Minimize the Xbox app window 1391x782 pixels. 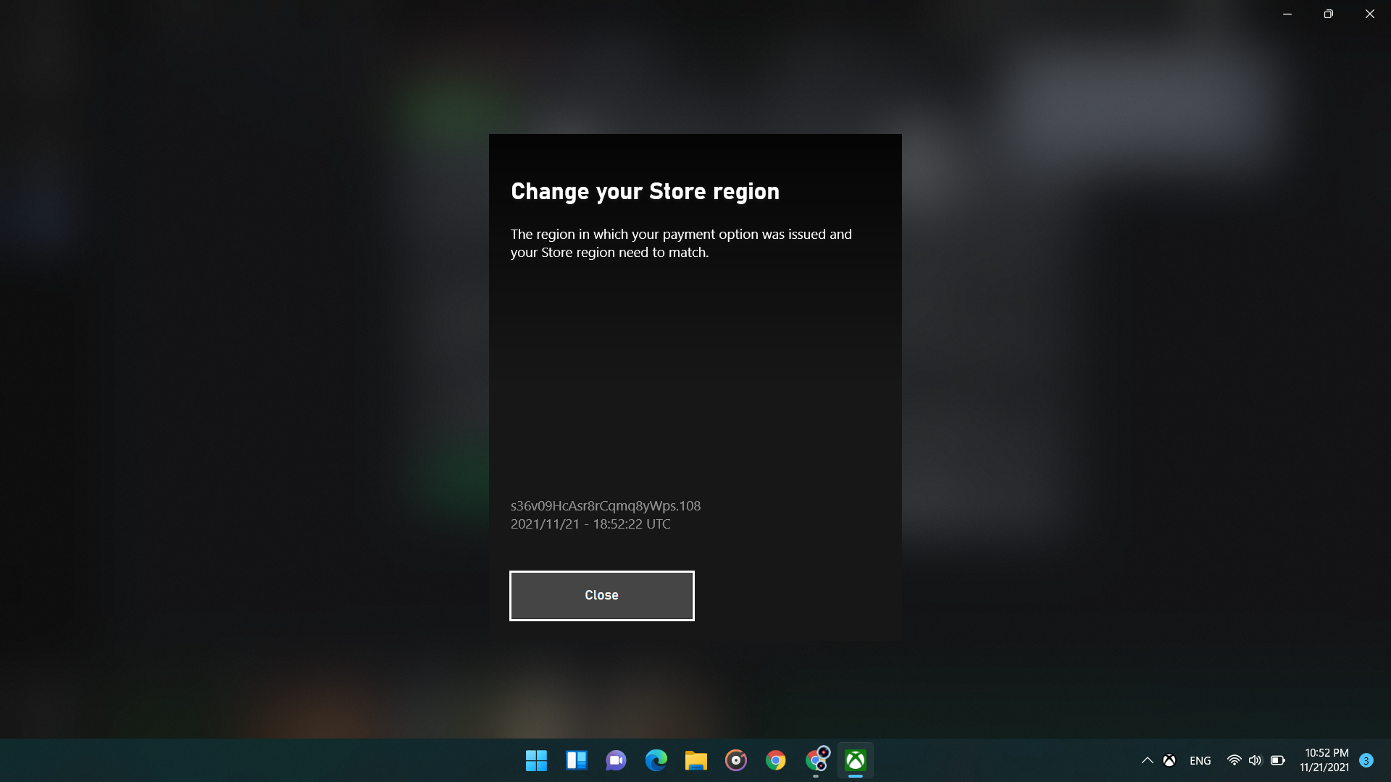(x=1287, y=14)
